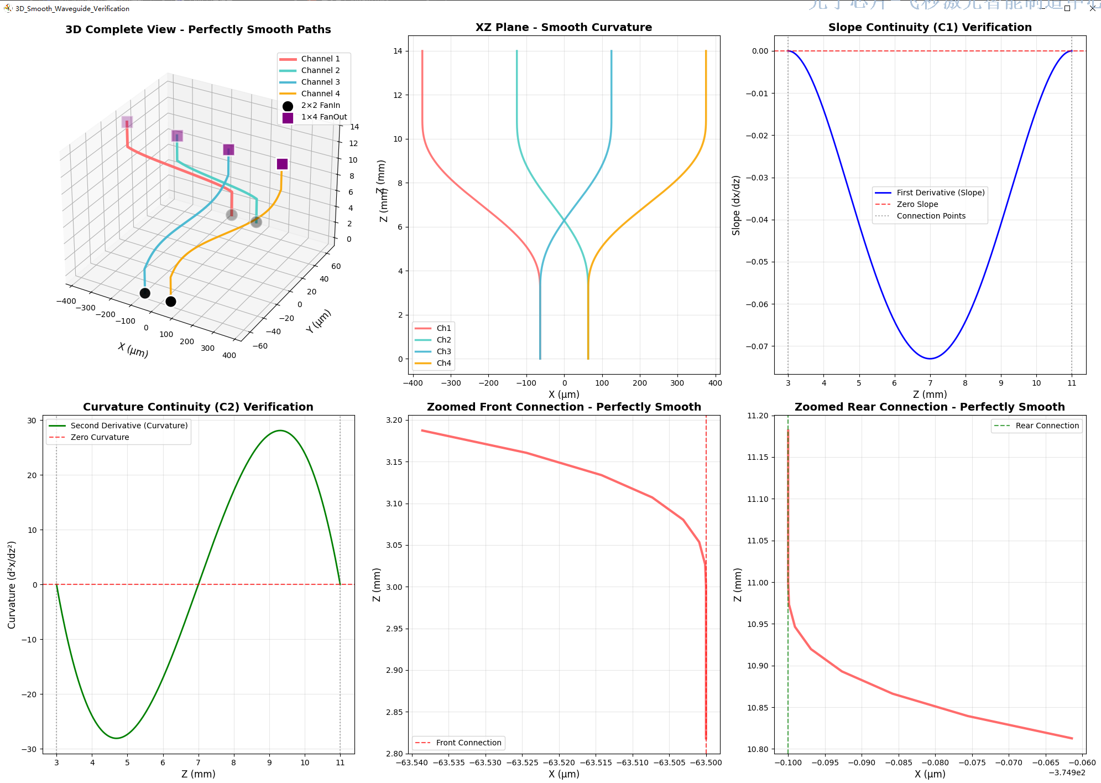
Task: Click the XZ Plane - Smooth Curvature title
Action: [x=563, y=27]
